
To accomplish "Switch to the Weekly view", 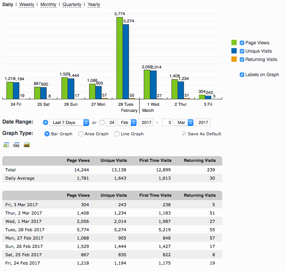I will [27, 5].
